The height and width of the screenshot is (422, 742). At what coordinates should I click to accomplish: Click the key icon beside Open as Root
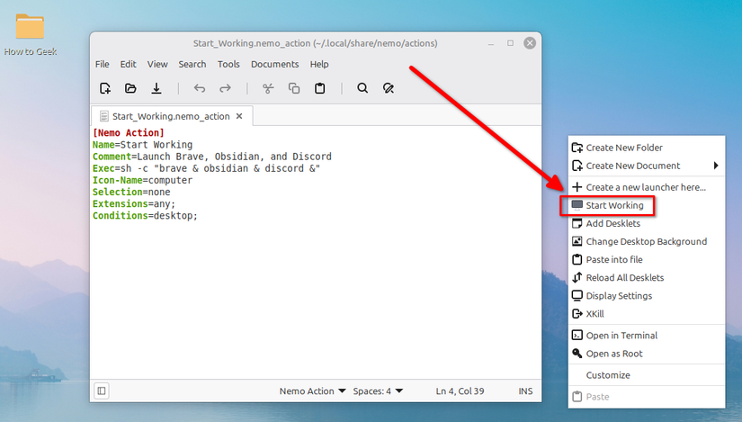point(577,354)
